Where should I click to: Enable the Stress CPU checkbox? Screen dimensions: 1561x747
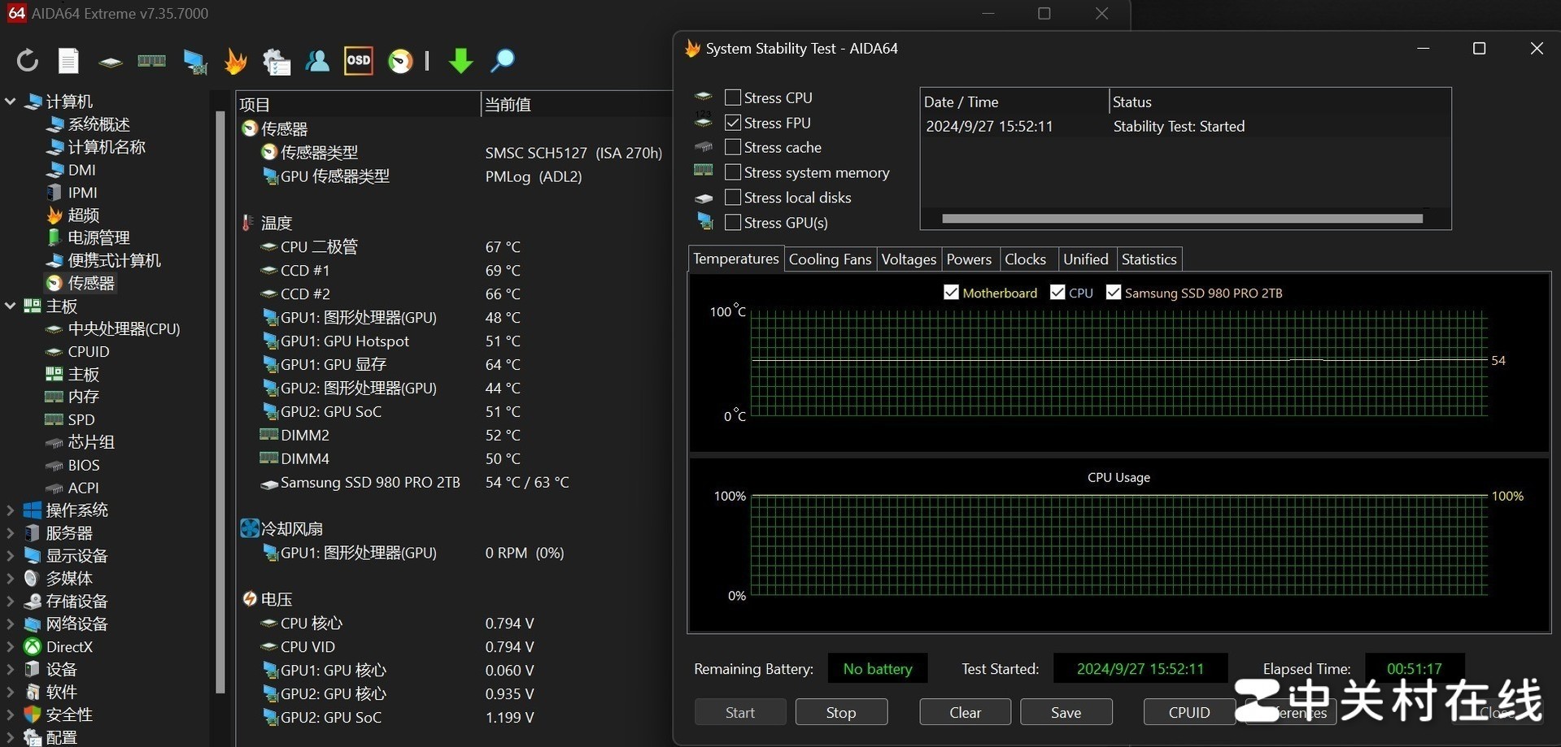tap(733, 98)
